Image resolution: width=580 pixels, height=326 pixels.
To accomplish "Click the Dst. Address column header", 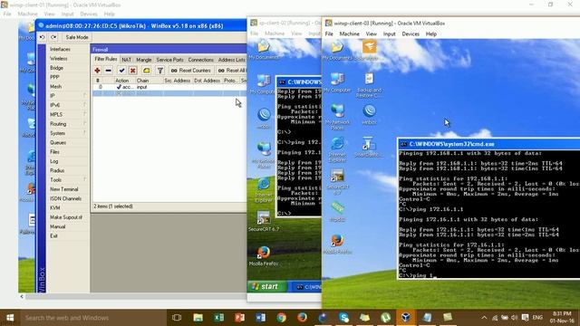I will tap(208, 81).
